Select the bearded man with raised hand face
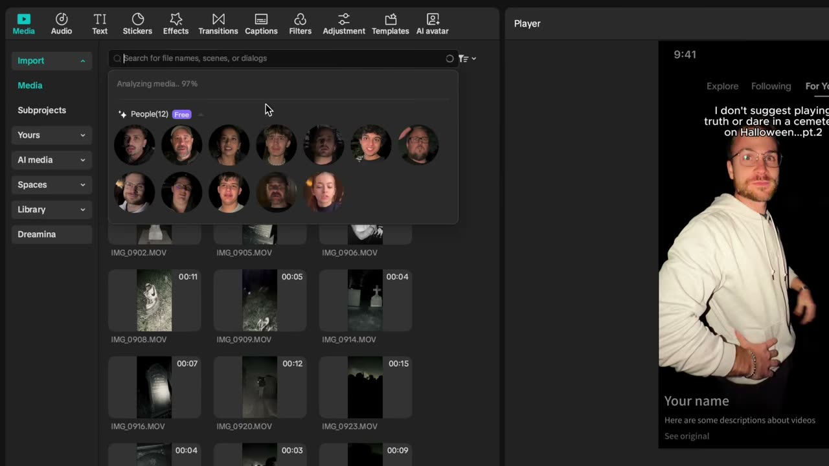Image resolution: width=829 pixels, height=466 pixels. pos(418,145)
